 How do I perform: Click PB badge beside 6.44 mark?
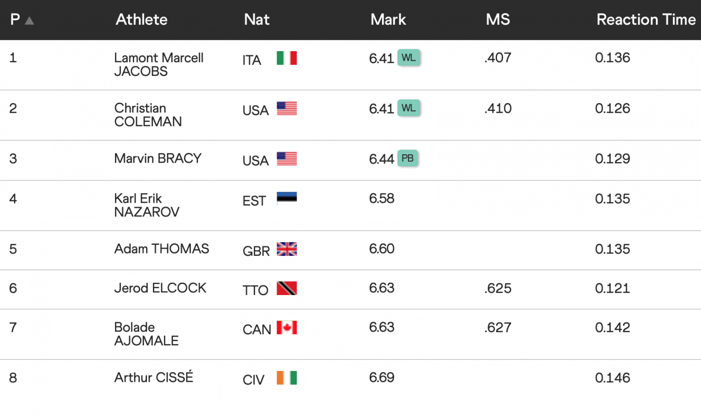(408, 158)
